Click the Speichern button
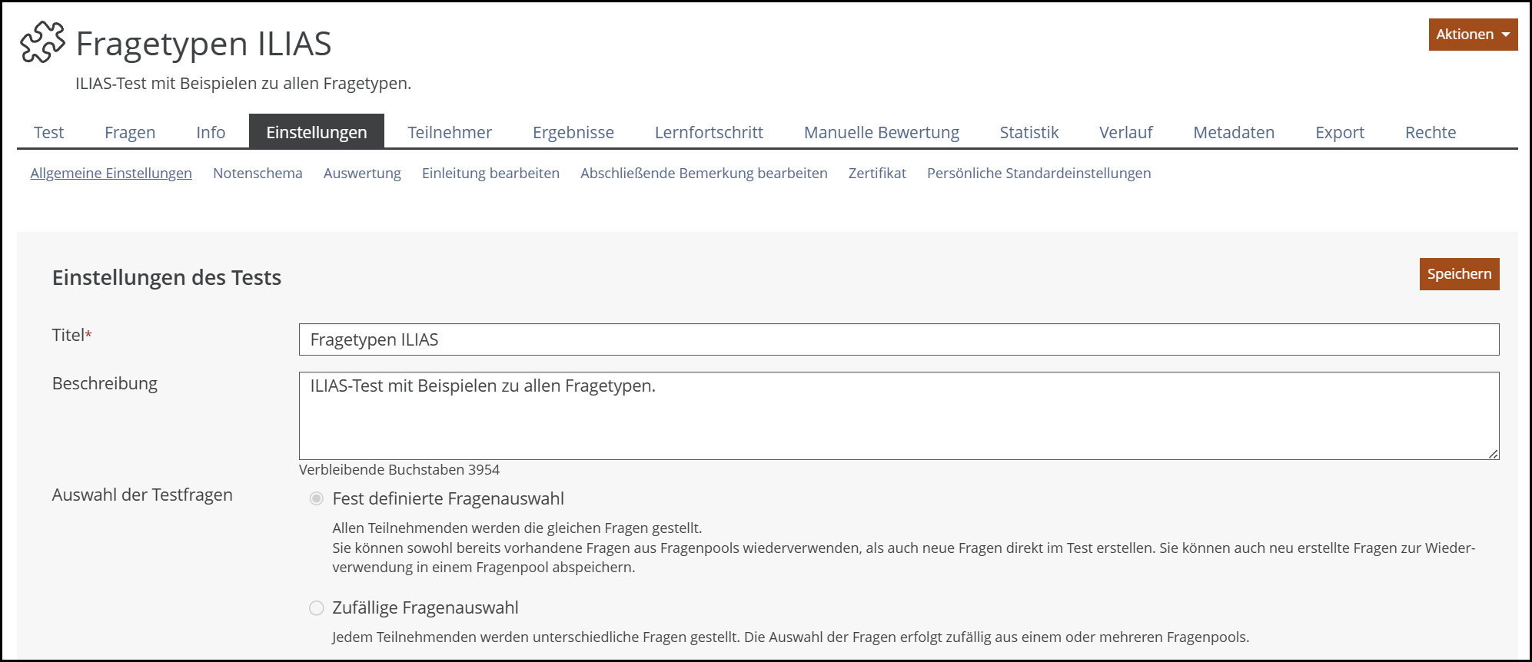 pos(1458,274)
